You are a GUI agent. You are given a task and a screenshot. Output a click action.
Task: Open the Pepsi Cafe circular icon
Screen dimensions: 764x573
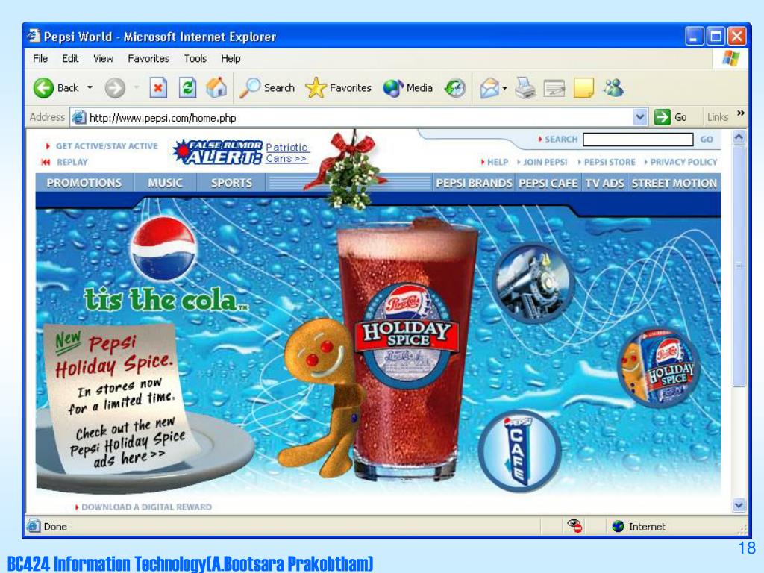pos(519,451)
